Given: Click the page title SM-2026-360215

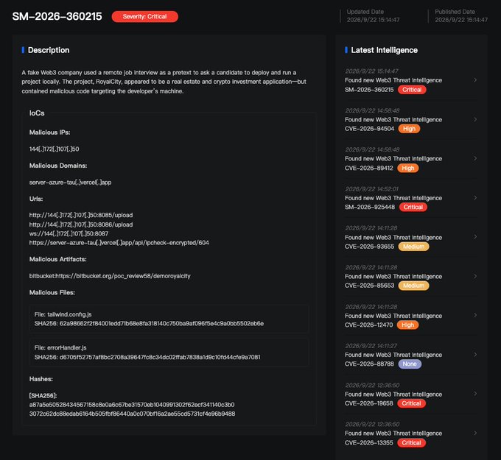Looking at the screenshot, I should 57,17.
